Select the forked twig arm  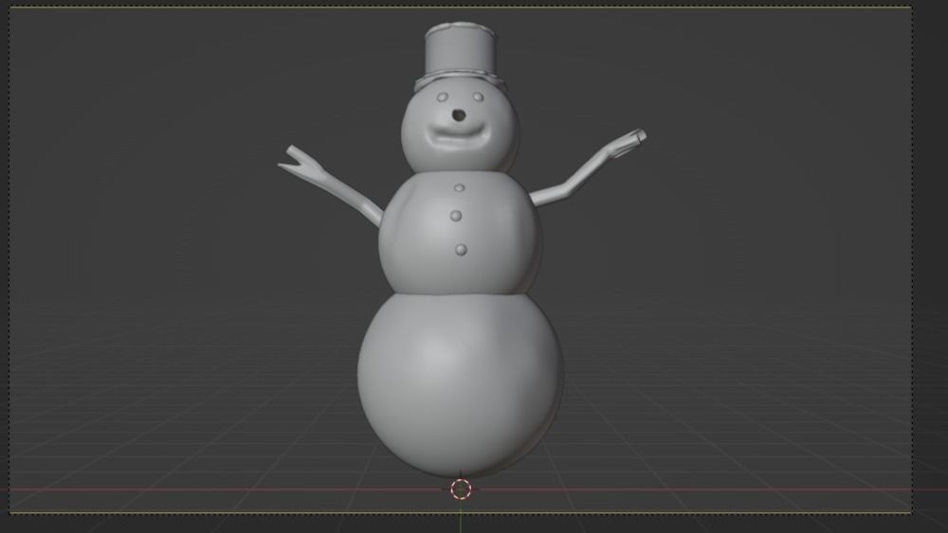[x=330, y=184]
